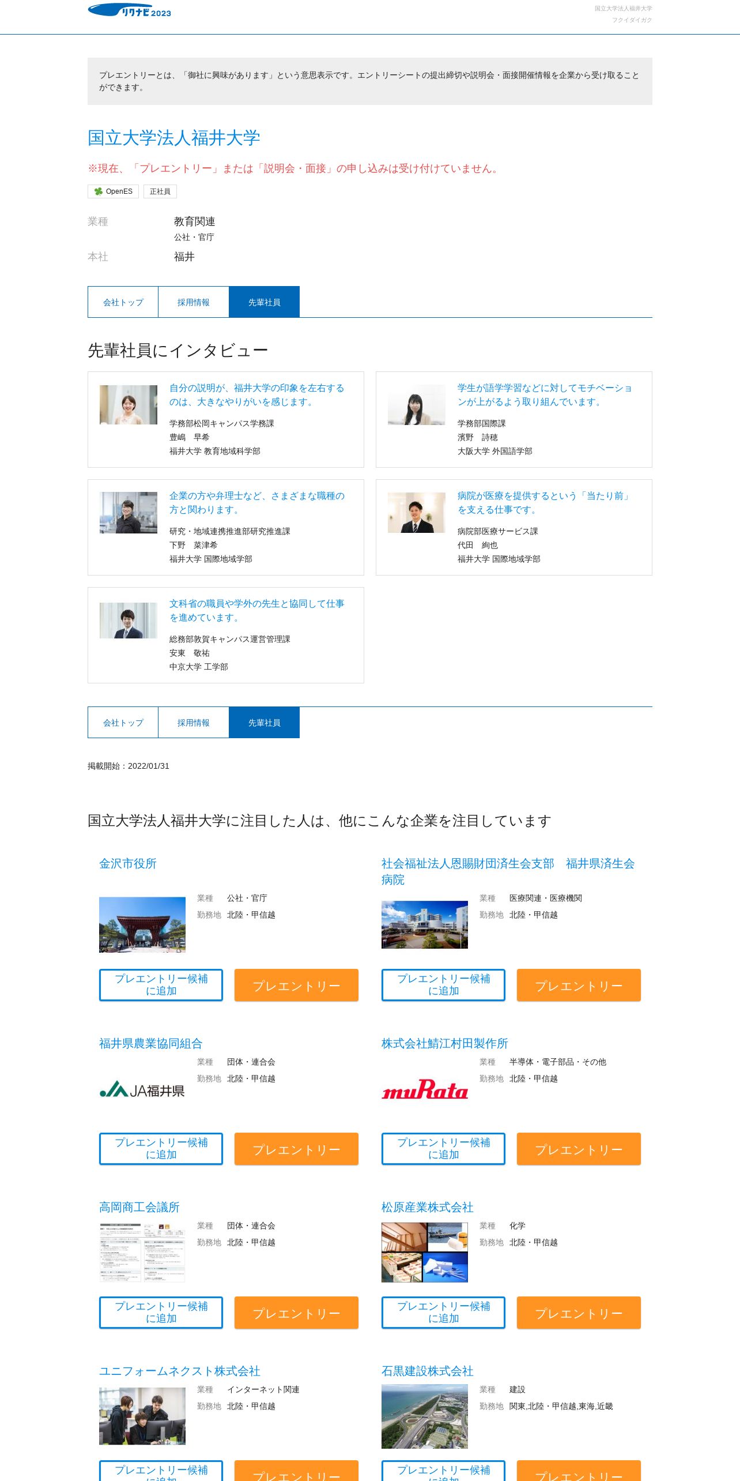
Task: Open 福井県済生会病院 company link
Action: point(508,871)
